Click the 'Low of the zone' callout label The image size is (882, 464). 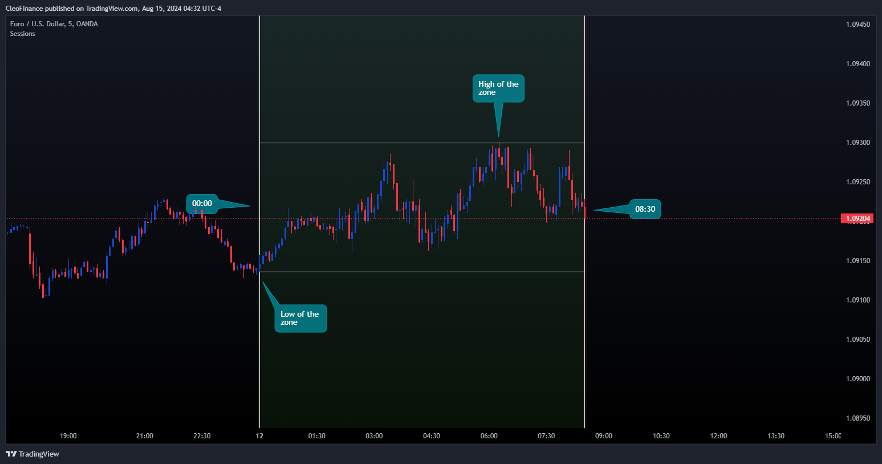pyautogui.click(x=300, y=318)
